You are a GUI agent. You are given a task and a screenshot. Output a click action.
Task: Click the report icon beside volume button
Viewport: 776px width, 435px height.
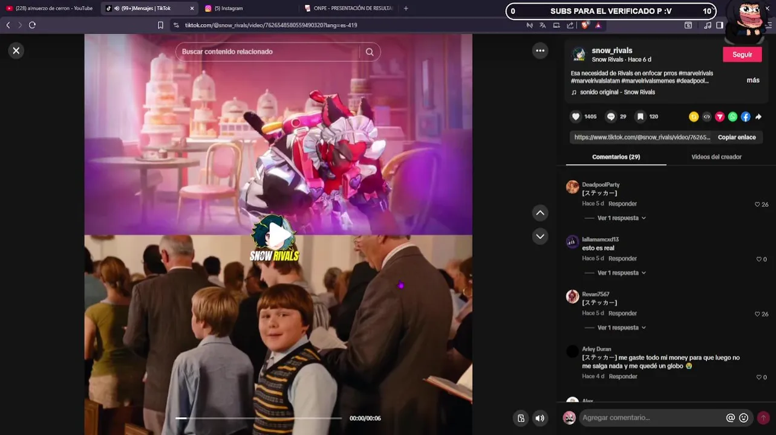click(521, 418)
